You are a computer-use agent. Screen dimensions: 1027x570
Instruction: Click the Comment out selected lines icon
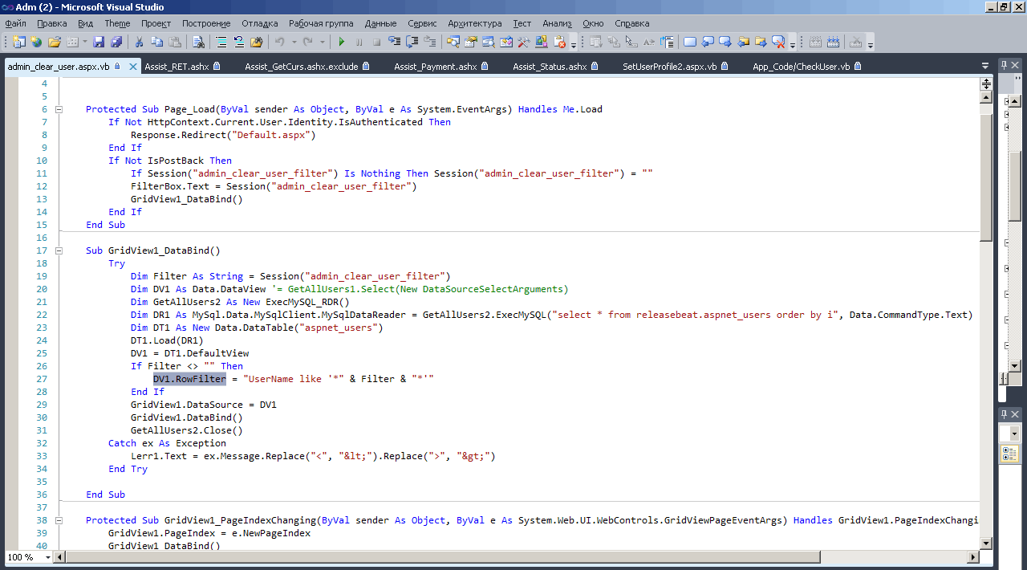click(x=221, y=42)
